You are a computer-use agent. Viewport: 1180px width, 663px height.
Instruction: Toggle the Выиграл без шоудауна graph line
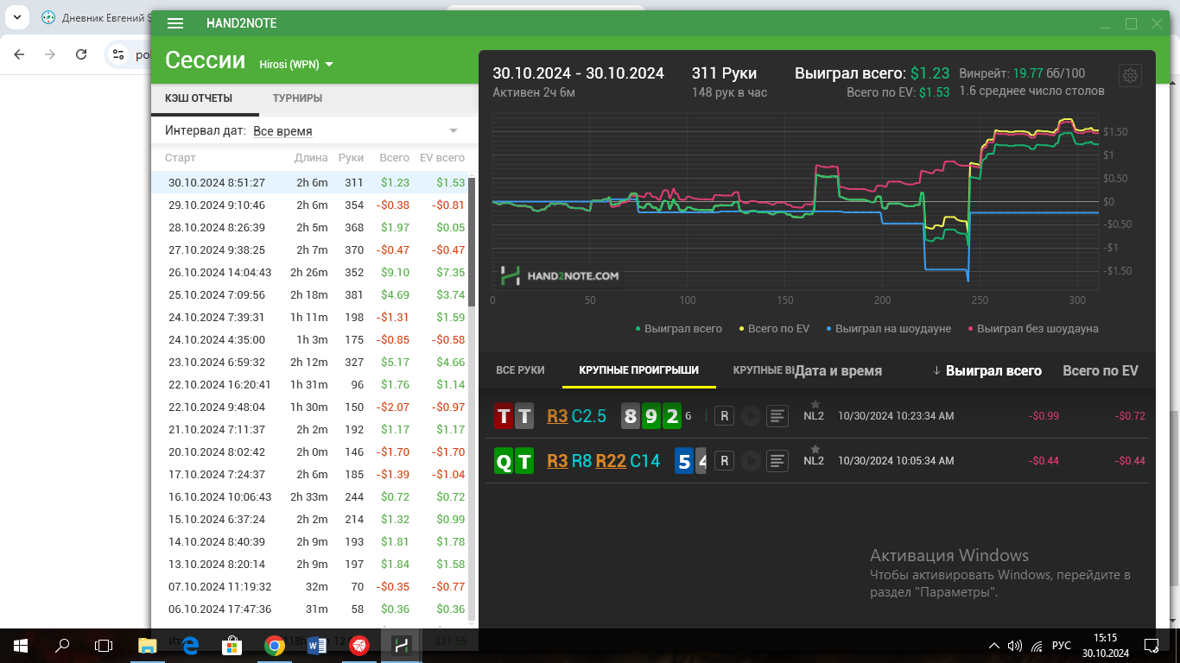point(1033,328)
